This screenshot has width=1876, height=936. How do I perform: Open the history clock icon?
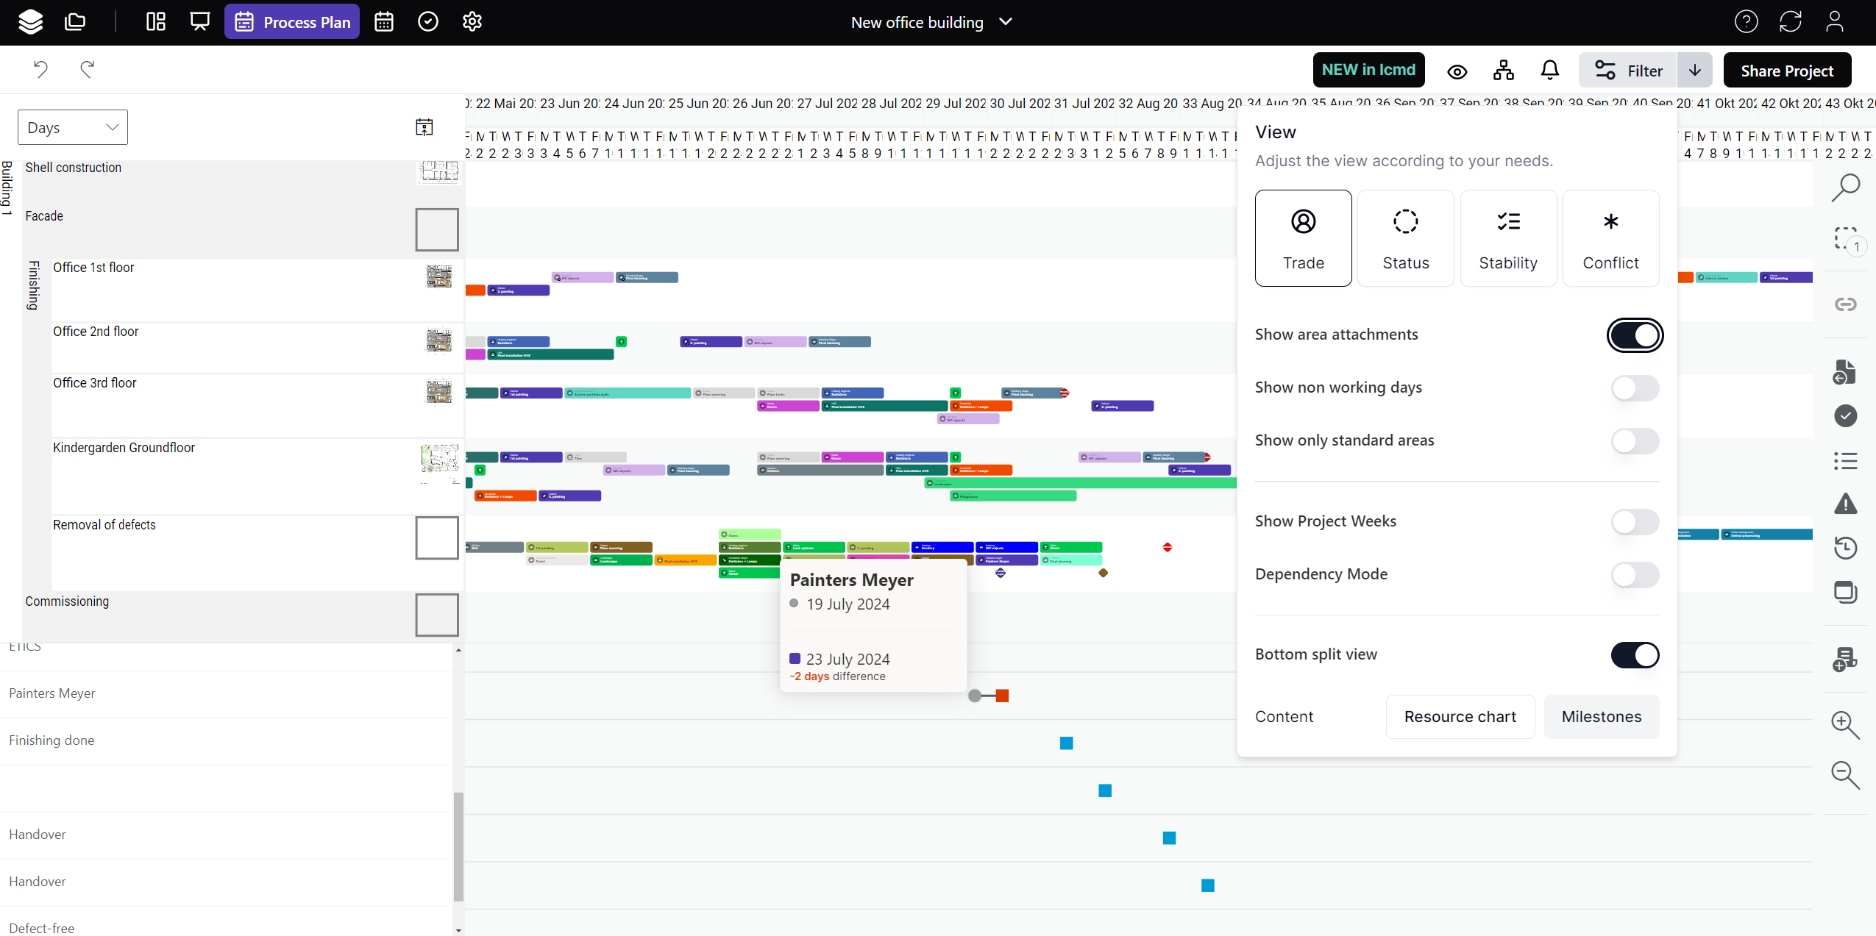(1845, 548)
